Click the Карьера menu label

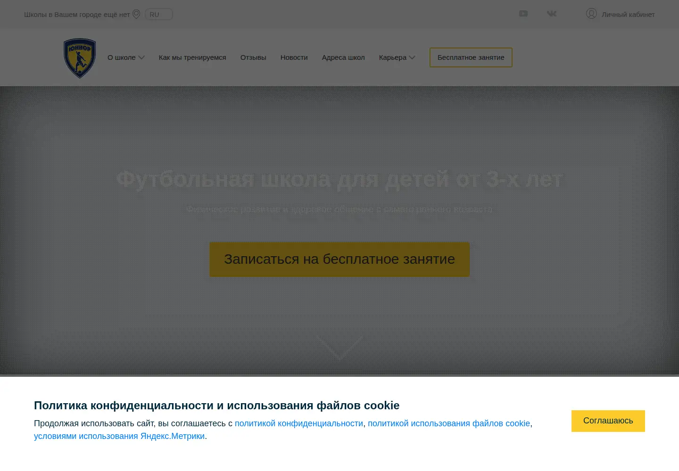click(393, 57)
